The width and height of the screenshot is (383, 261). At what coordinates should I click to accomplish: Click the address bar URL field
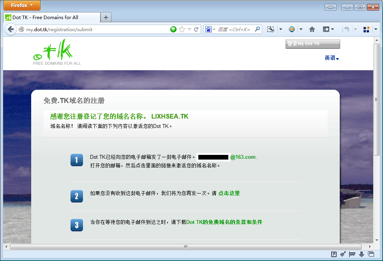tap(94, 29)
